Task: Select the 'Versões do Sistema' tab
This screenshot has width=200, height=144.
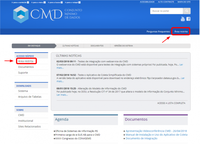Action: point(123,46)
